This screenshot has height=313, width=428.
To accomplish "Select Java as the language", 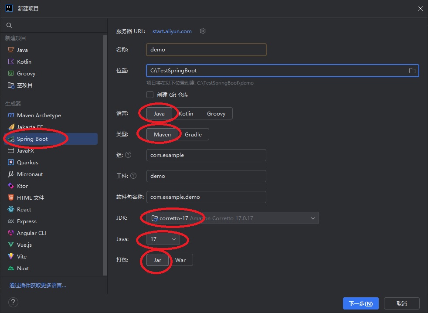I will click(x=159, y=113).
